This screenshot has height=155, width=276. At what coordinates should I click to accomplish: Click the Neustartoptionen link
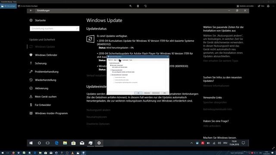click(97, 117)
